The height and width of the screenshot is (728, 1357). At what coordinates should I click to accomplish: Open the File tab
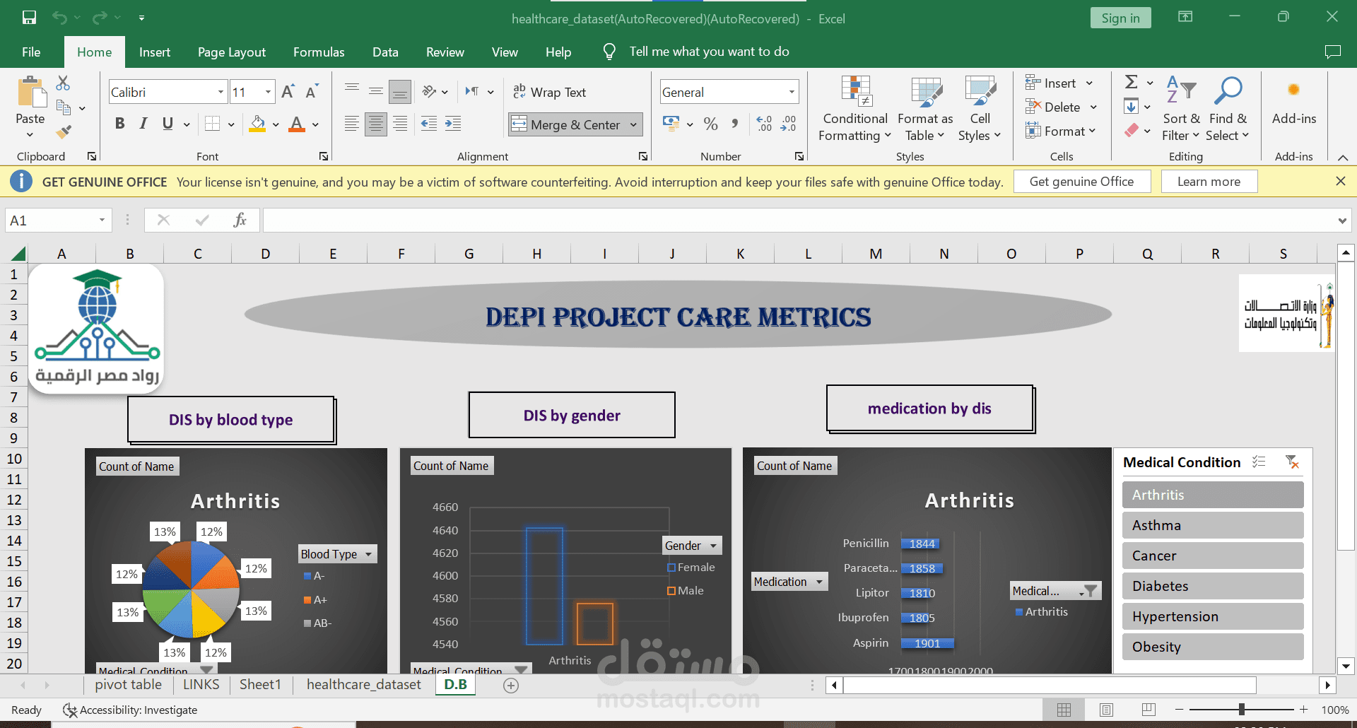pos(31,52)
